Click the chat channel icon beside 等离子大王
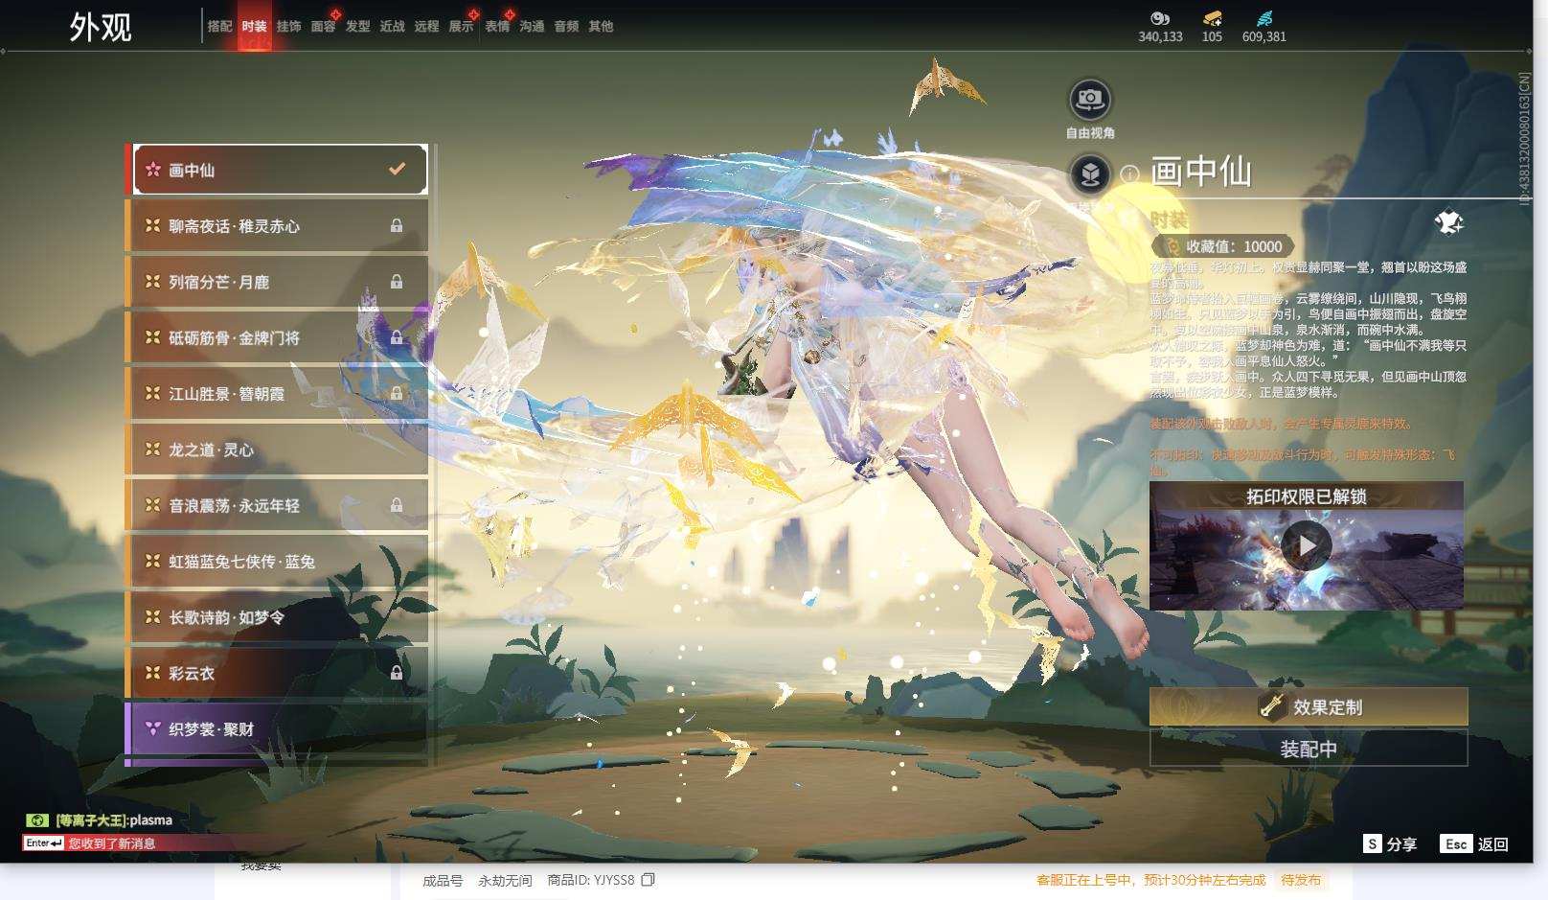The width and height of the screenshot is (1548, 900). pos(37,820)
